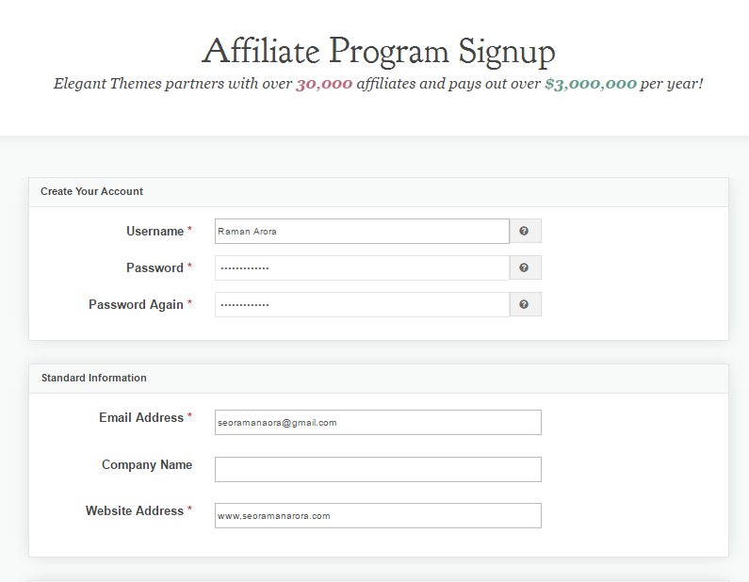Click the green $3,000,000 payout figure

coord(591,84)
